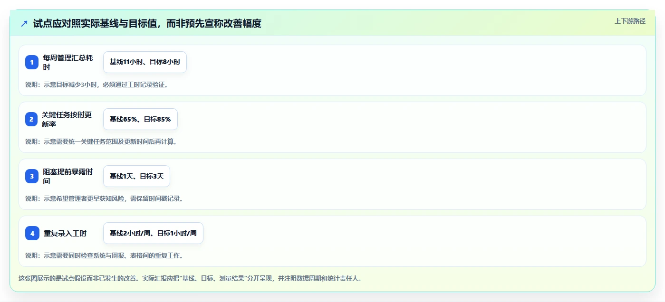Click number badge 2 for 关键任务按时更新率
Image resolution: width=665 pixels, height=302 pixels.
[x=31, y=119]
